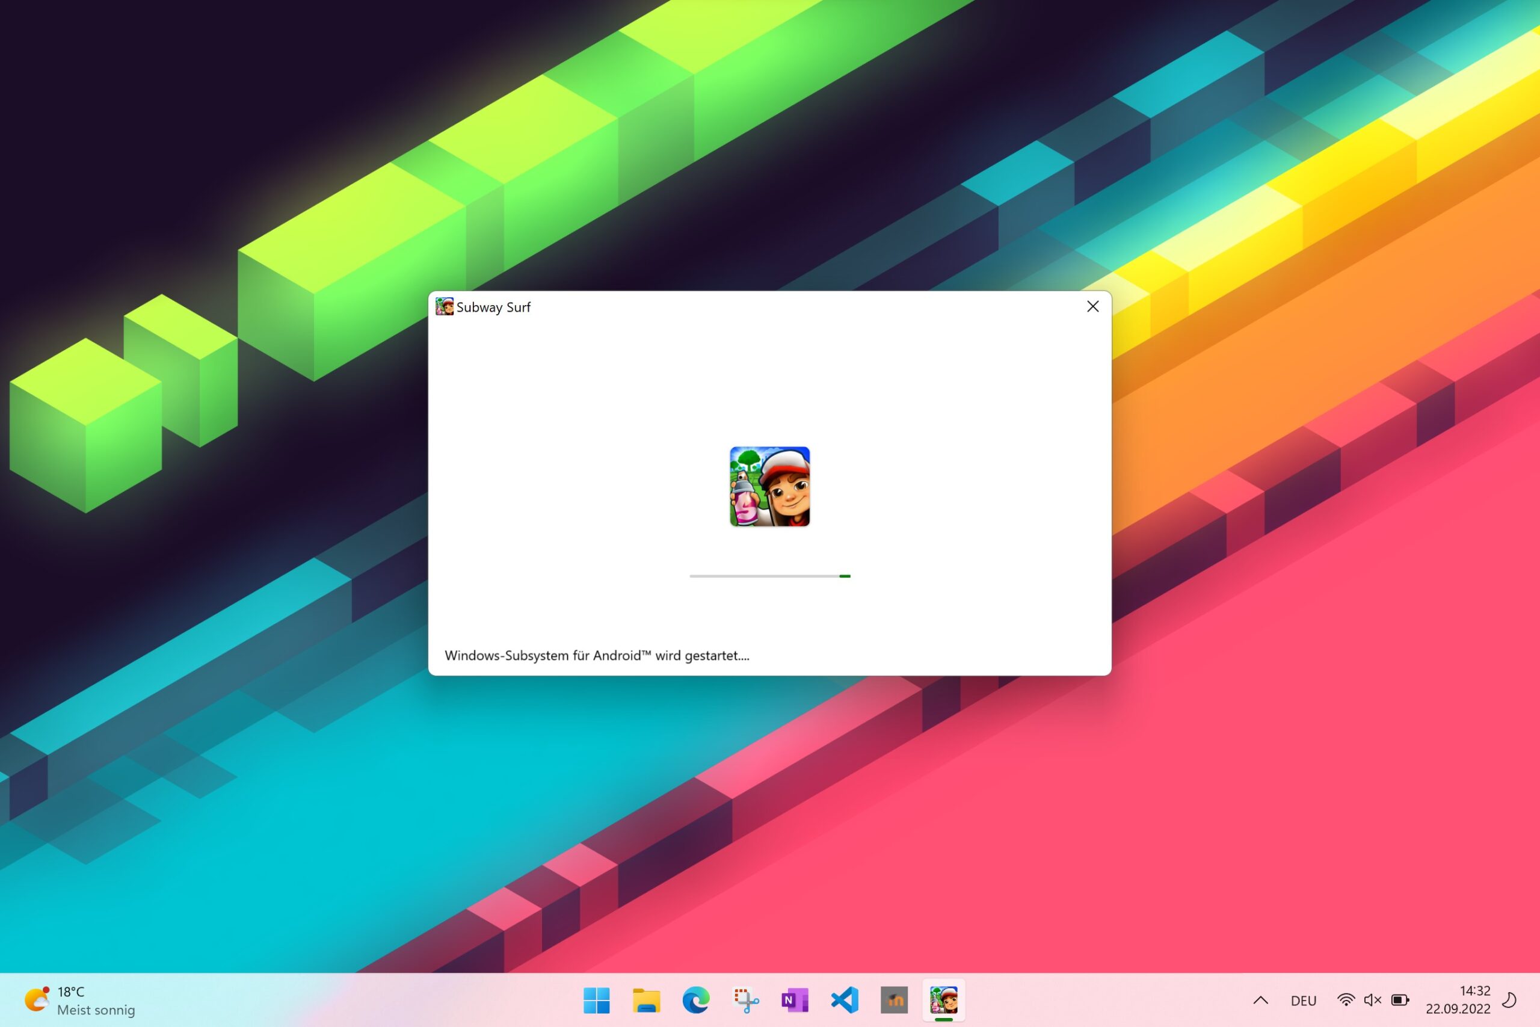Open File Explorer from the taskbar
This screenshot has height=1027, width=1540.
click(x=646, y=1000)
